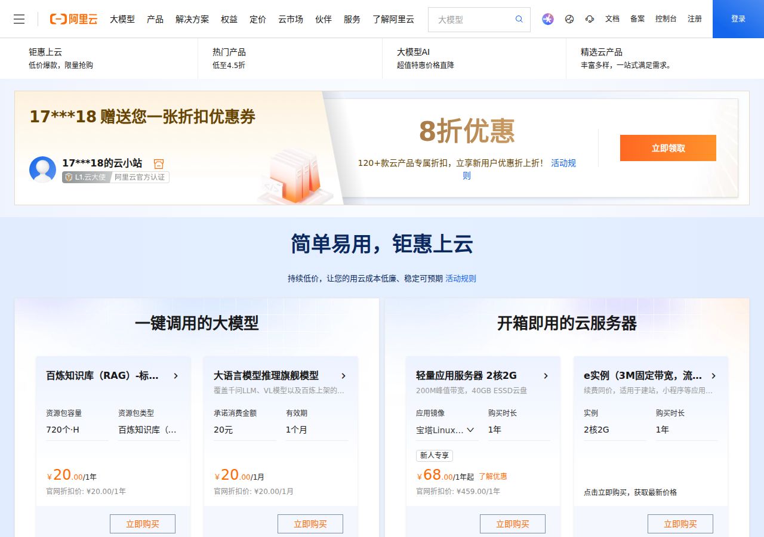Click the 阿里云官方认证 label

140,177
